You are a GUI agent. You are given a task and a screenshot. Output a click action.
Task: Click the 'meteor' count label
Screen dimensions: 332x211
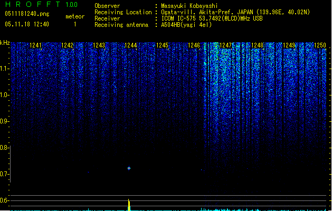[x=75, y=16]
